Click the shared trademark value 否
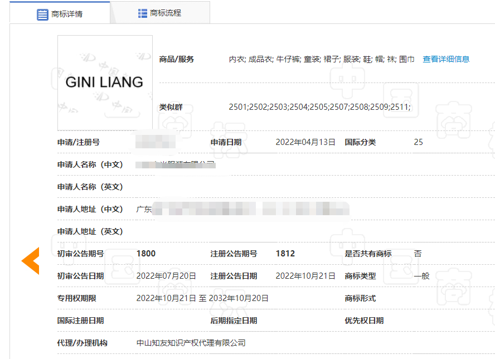 tap(418, 254)
